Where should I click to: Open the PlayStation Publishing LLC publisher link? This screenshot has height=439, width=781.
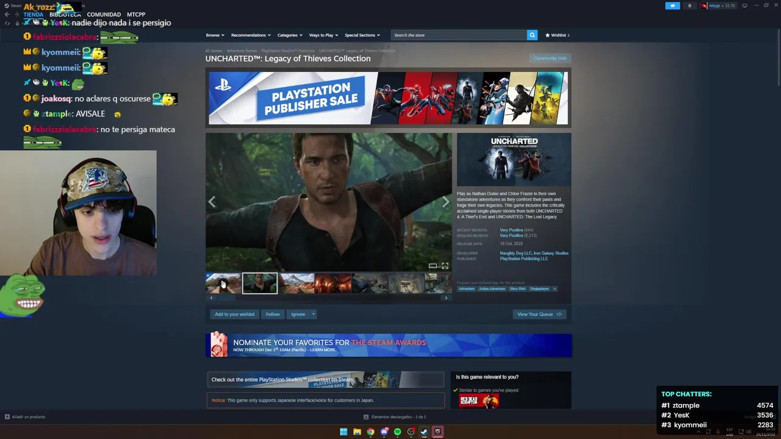coord(524,259)
